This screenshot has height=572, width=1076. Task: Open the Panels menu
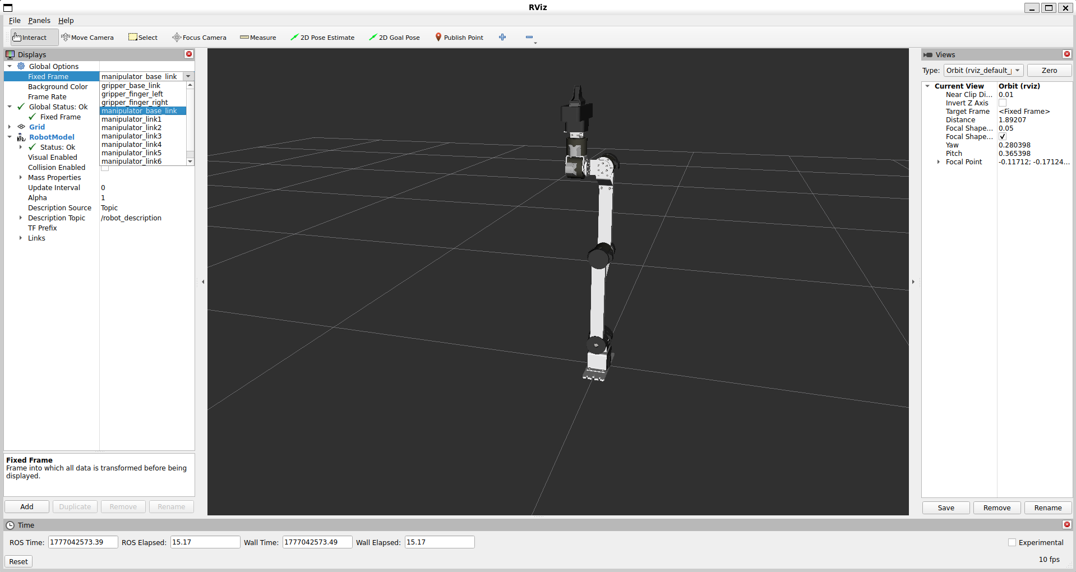pyautogui.click(x=39, y=20)
